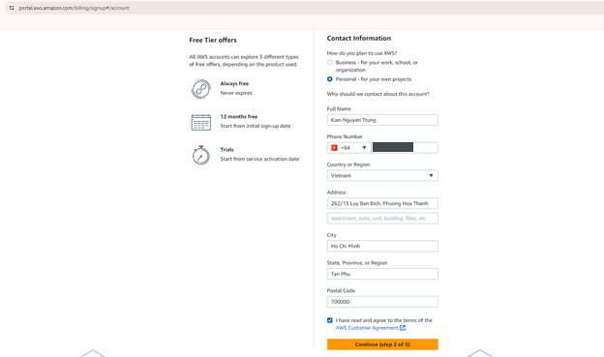Select the Business radio button

click(x=330, y=62)
